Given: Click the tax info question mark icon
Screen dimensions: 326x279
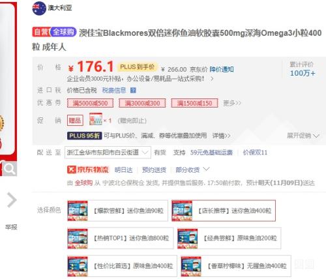Looking at the screenshot, I should [x=133, y=91].
